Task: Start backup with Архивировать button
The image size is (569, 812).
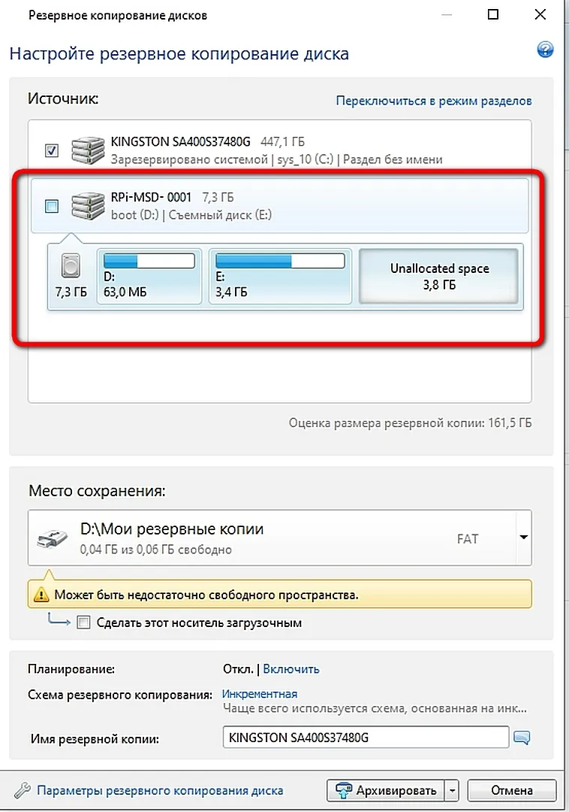Action: coord(388,790)
